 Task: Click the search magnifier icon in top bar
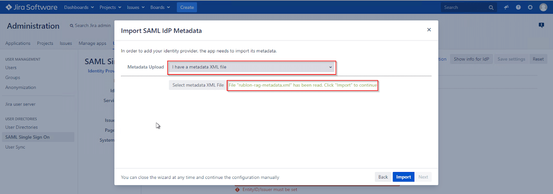(x=491, y=8)
